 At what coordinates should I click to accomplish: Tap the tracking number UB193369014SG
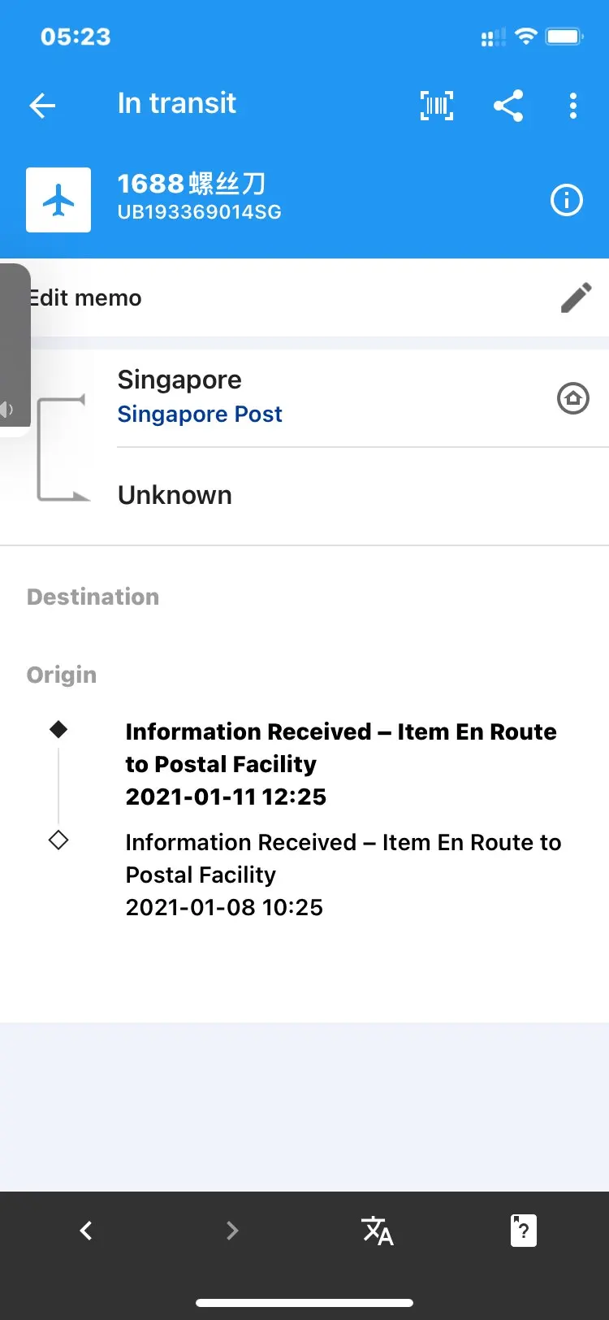click(200, 212)
